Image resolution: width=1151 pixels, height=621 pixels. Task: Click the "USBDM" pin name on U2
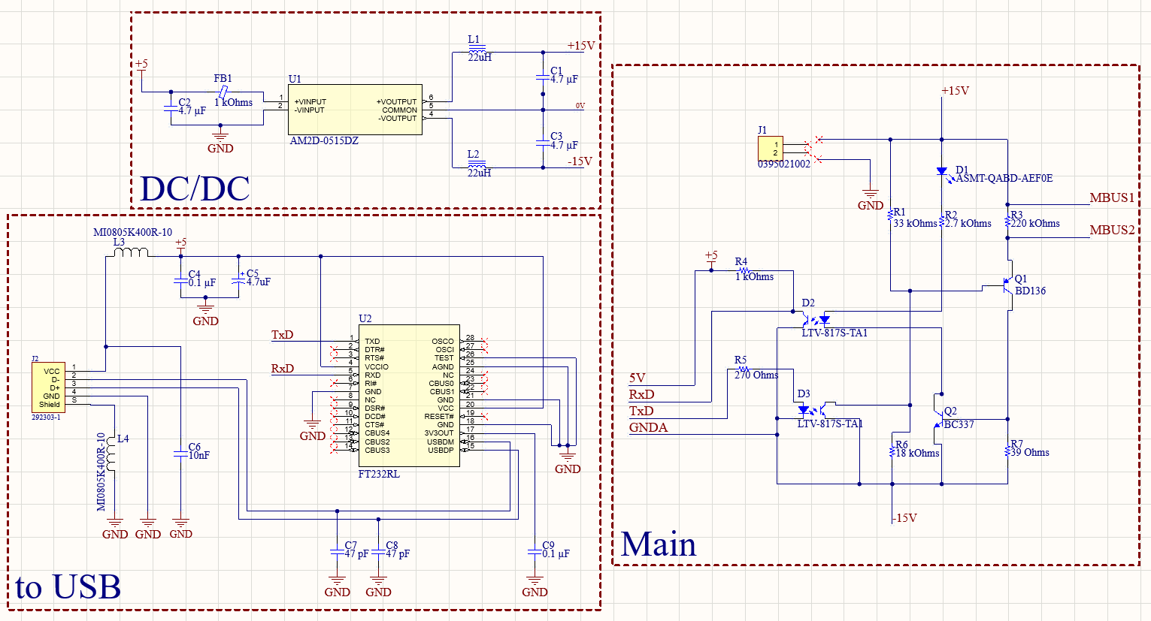441,442
